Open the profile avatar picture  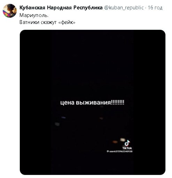pos(10,11)
